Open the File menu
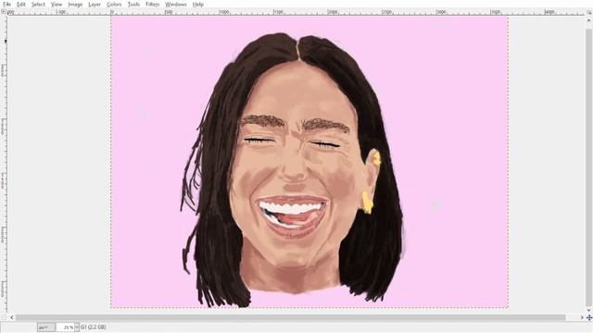This screenshot has width=593, height=333. point(6,4)
